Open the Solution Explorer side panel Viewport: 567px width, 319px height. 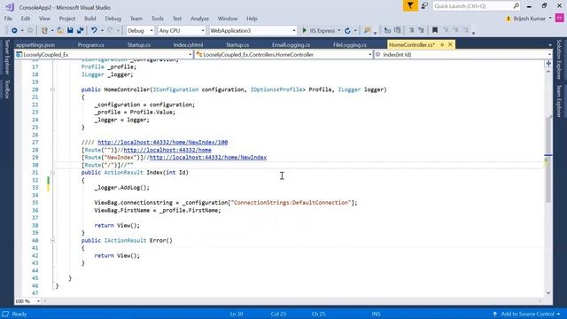[559, 59]
